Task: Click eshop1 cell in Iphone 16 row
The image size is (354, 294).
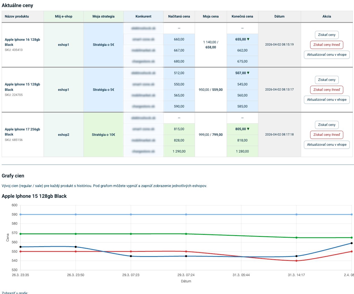Action: tap(64, 45)
